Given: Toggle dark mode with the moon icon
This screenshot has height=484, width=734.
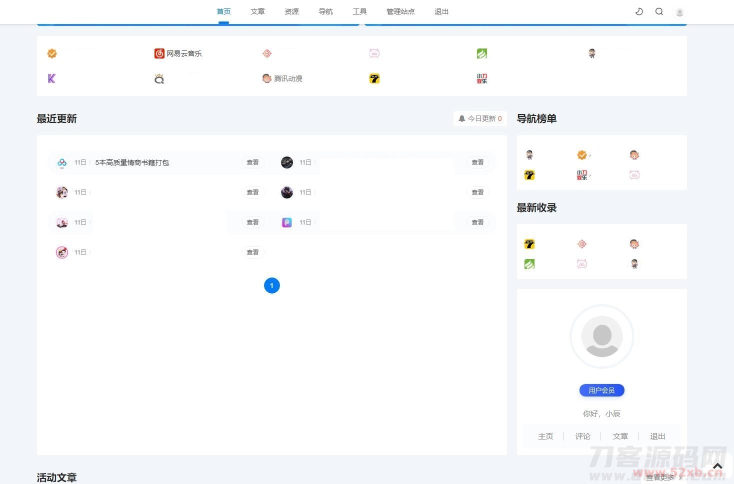Looking at the screenshot, I should pyautogui.click(x=639, y=11).
